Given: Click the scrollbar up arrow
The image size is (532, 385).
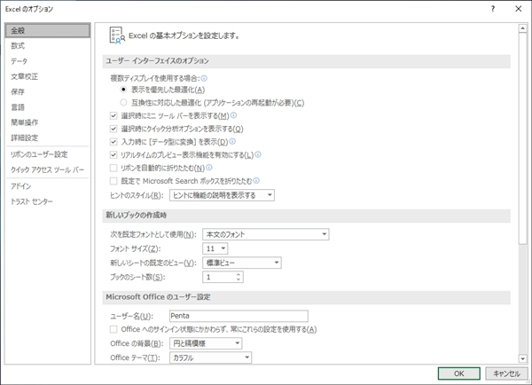Looking at the screenshot, I should click(x=522, y=29).
